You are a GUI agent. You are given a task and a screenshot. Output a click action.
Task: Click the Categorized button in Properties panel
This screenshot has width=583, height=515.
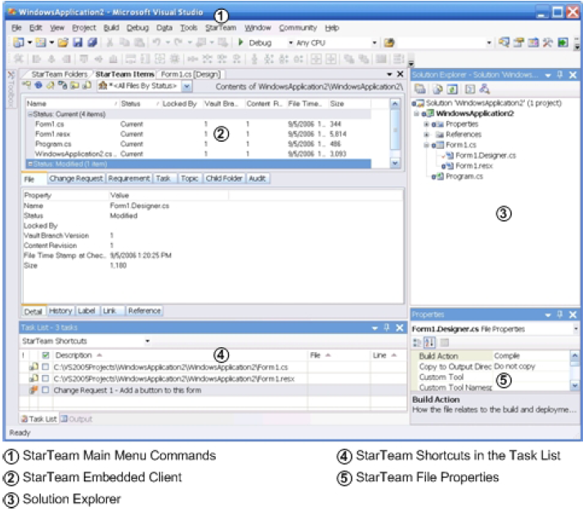(x=417, y=342)
